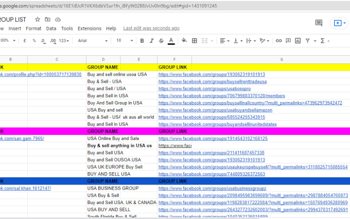Select cell 'USA Online Buy and Sale'
The height and width of the screenshot is (219, 350).
pyautogui.click(x=113, y=139)
